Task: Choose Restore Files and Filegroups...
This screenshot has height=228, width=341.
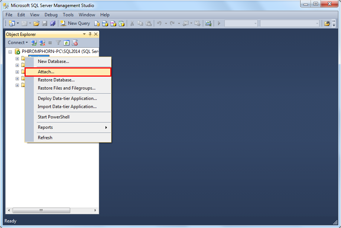Action: click(x=68, y=88)
